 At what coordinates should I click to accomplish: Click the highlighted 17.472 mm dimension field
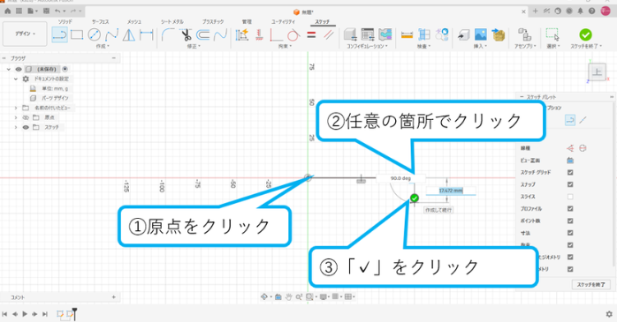[x=451, y=191]
